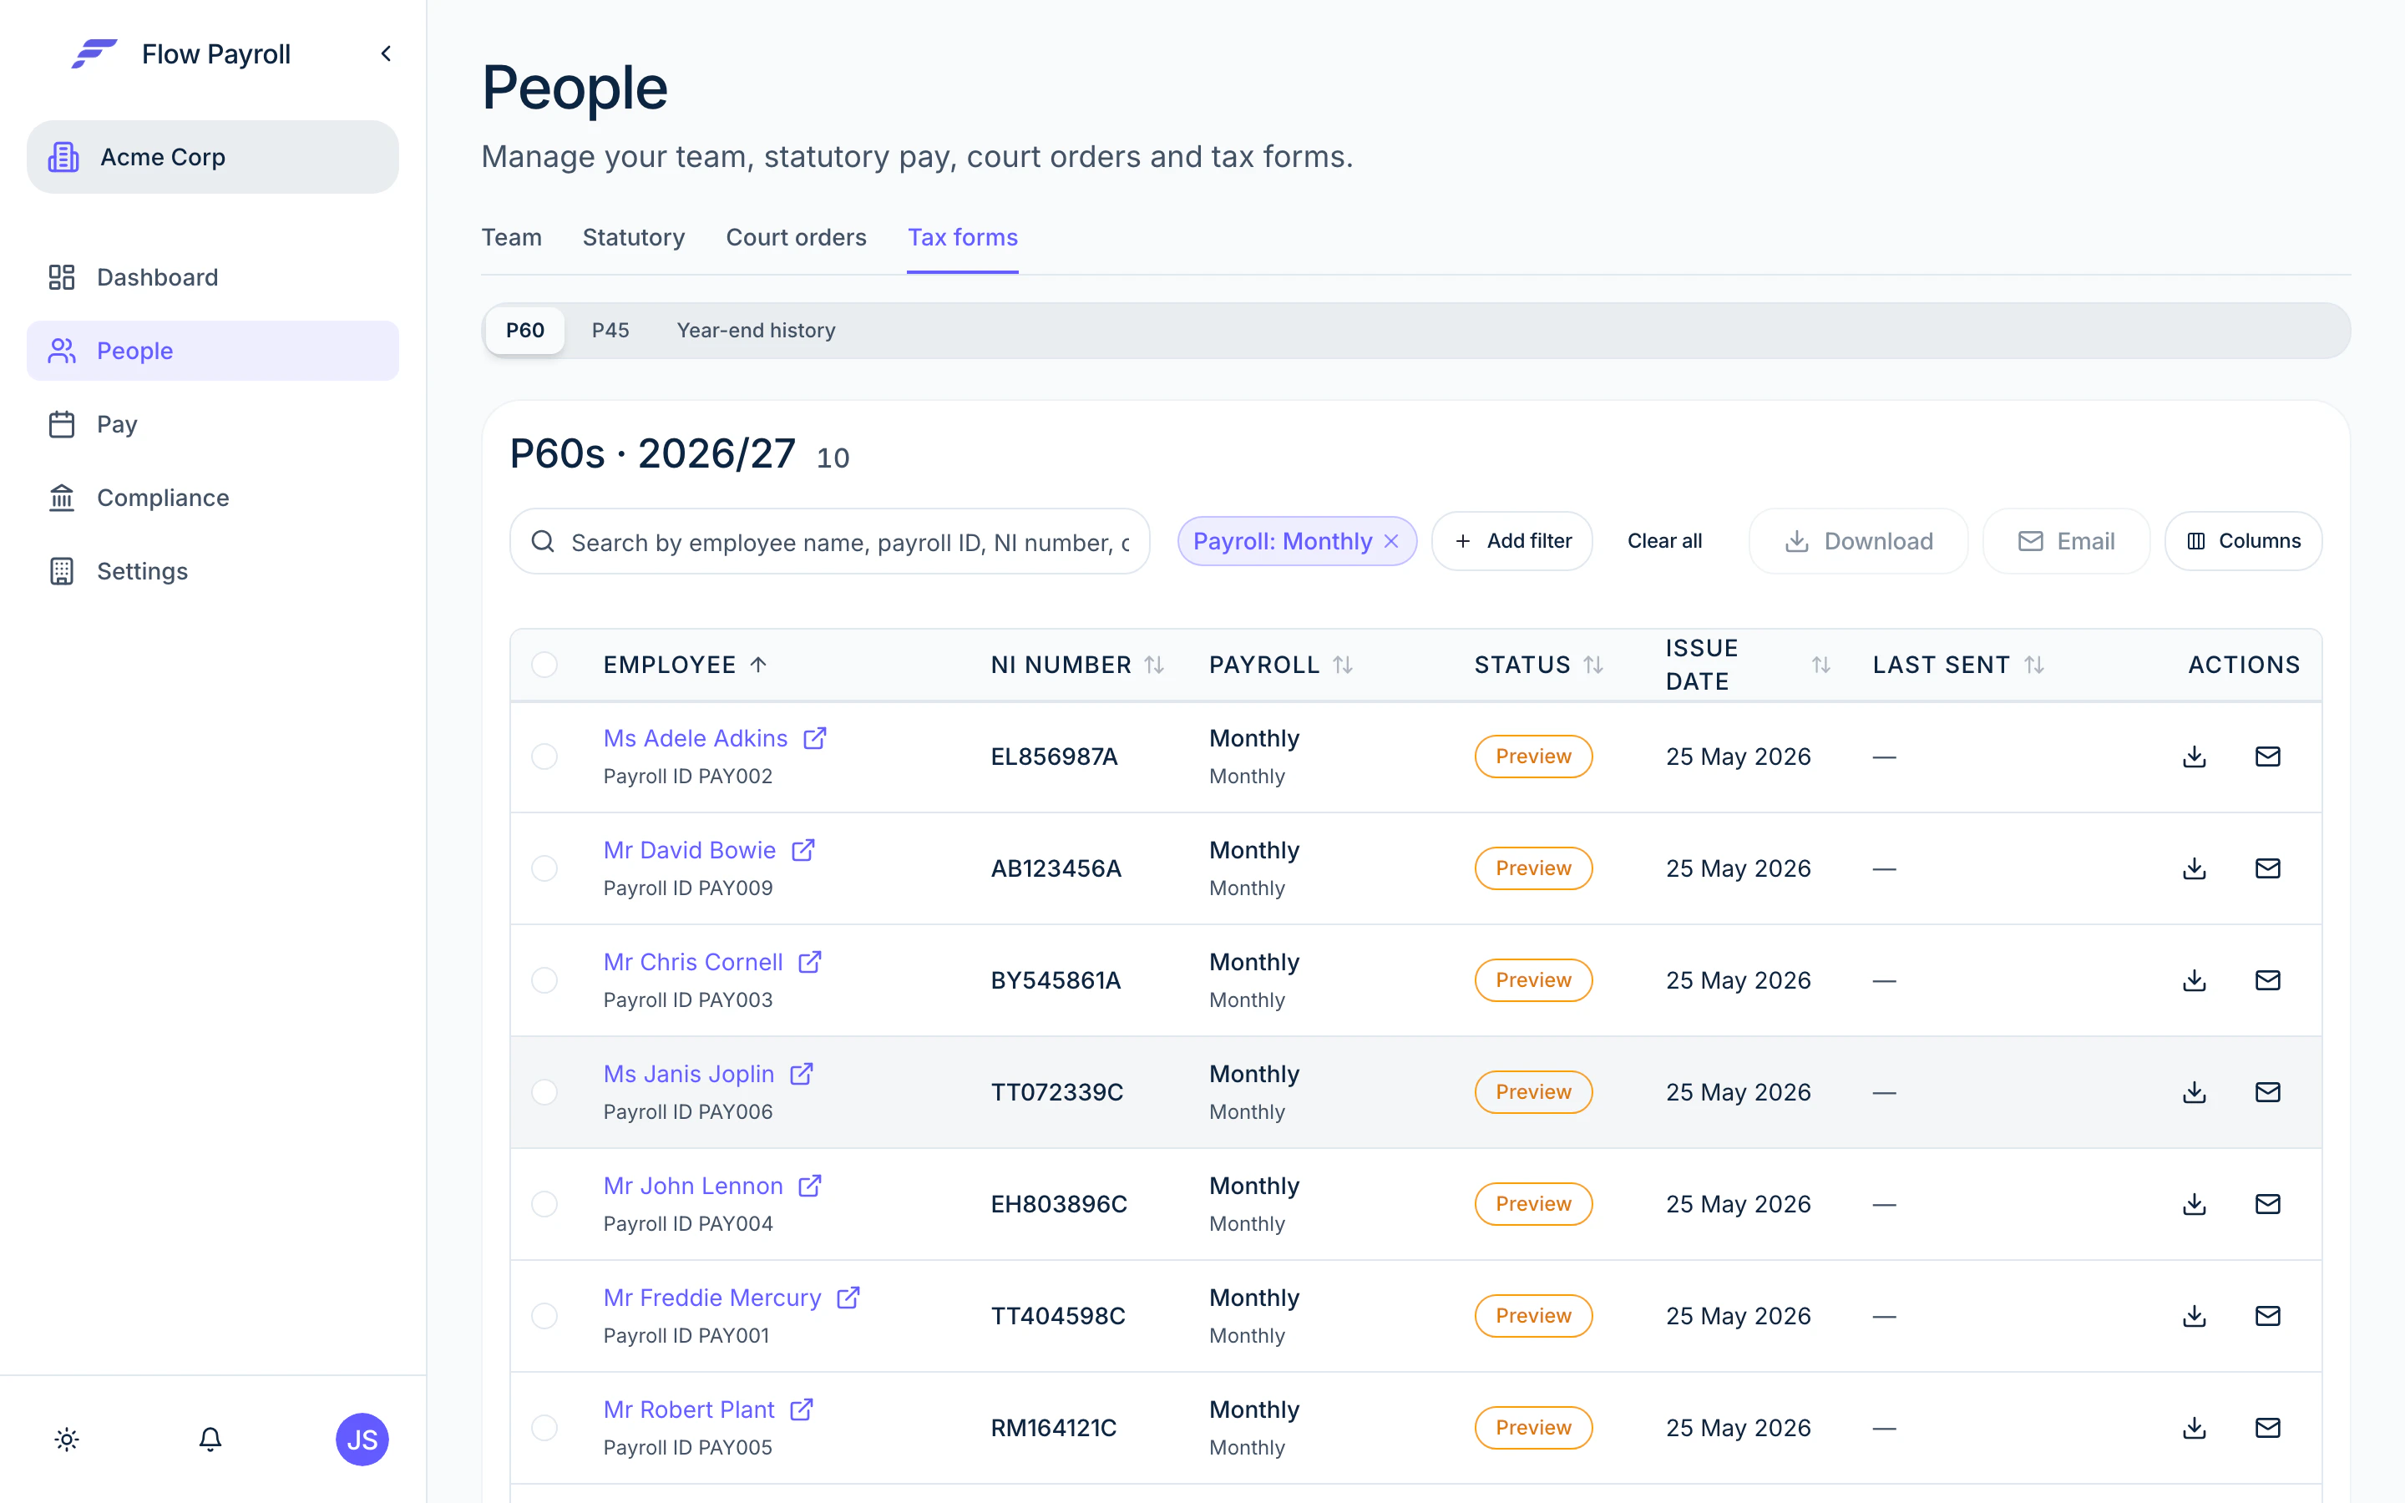Email P60 to Mr Chris Cornell
2405x1503 pixels.
click(x=2268, y=980)
